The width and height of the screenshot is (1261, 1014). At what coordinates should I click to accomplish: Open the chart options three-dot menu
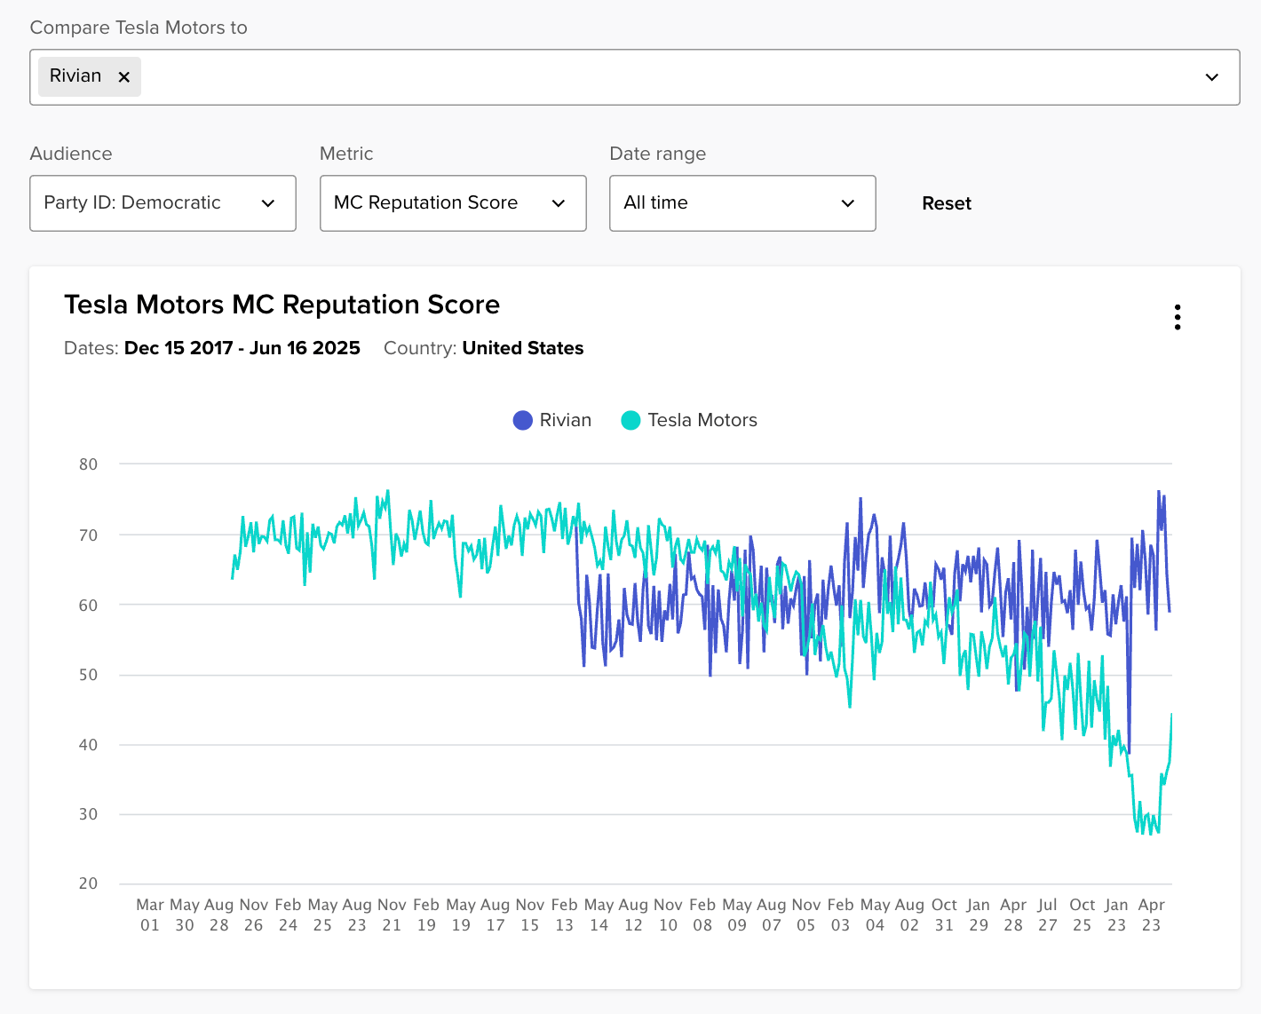click(1177, 317)
